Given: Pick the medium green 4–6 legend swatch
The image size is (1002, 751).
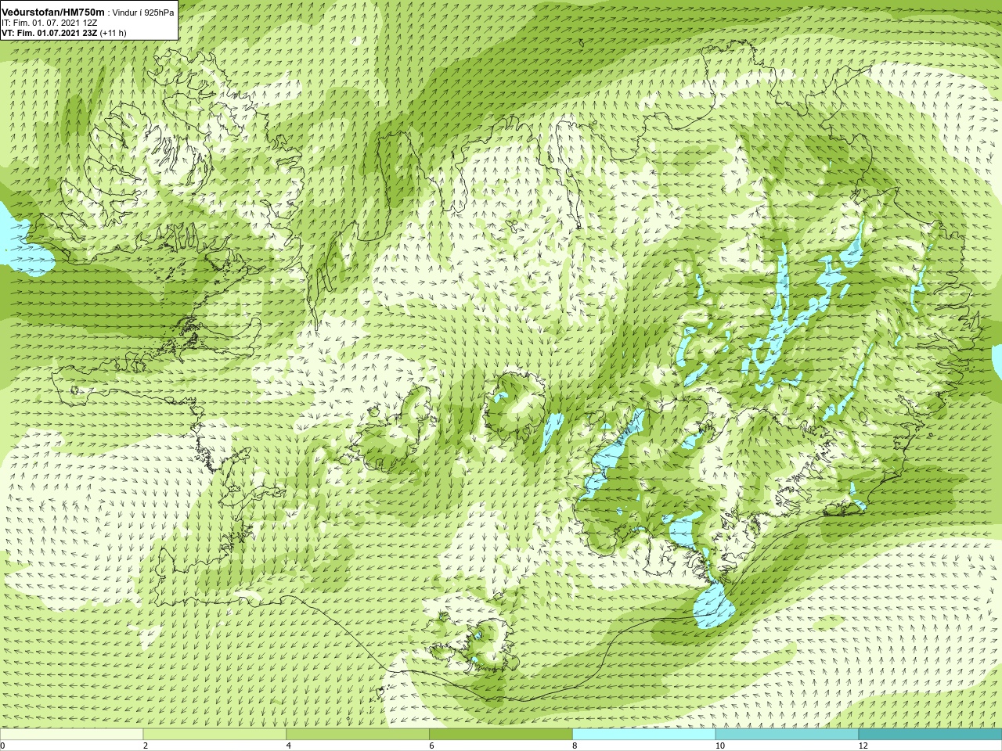Looking at the screenshot, I should tap(358, 735).
